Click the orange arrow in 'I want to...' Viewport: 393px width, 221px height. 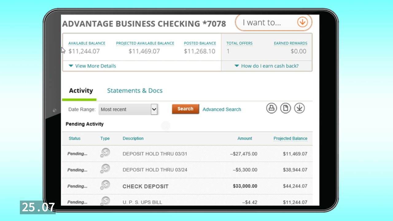(302, 22)
